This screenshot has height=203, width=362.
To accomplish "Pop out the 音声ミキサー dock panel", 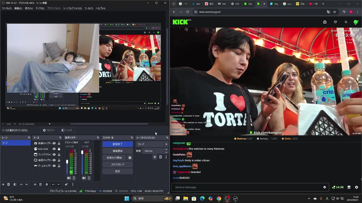I will pos(98,138).
